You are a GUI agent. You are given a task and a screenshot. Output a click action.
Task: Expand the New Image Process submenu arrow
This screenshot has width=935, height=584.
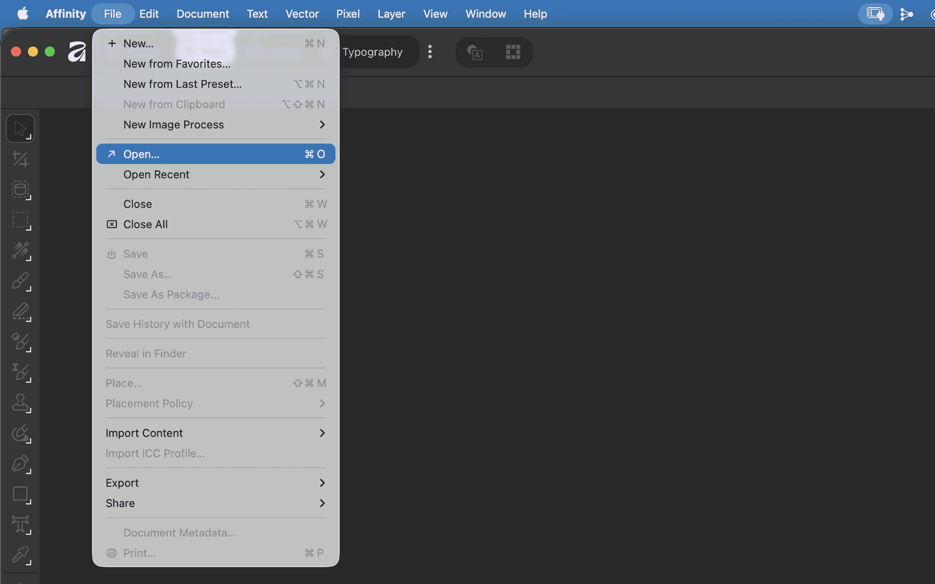(322, 124)
